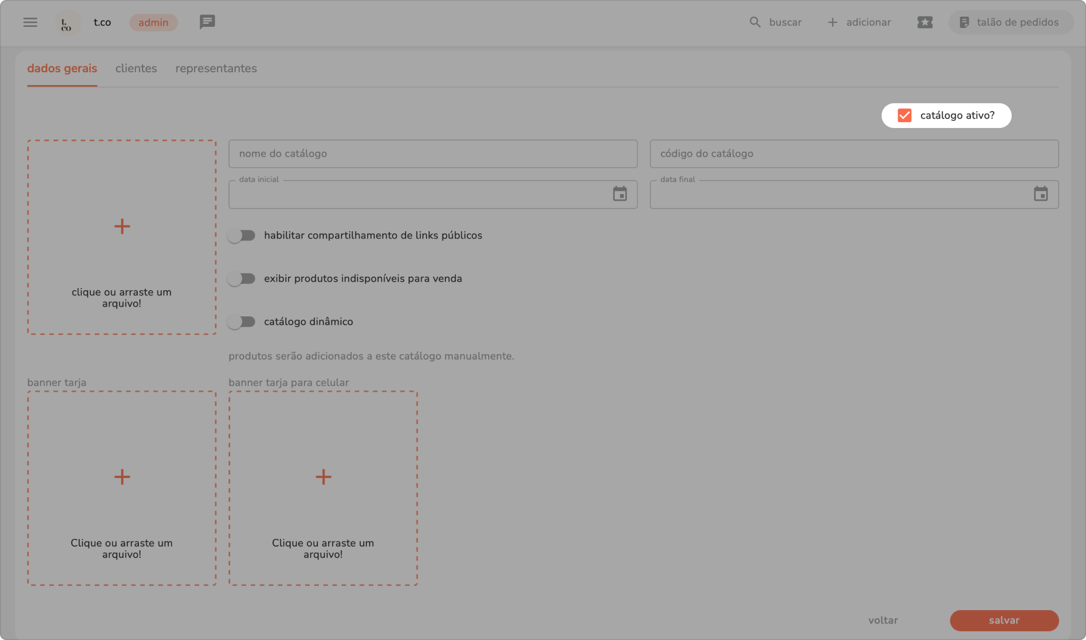Switch to the clientes tab
Viewport: 1086px width, 640px height.
tap(136, 68)
